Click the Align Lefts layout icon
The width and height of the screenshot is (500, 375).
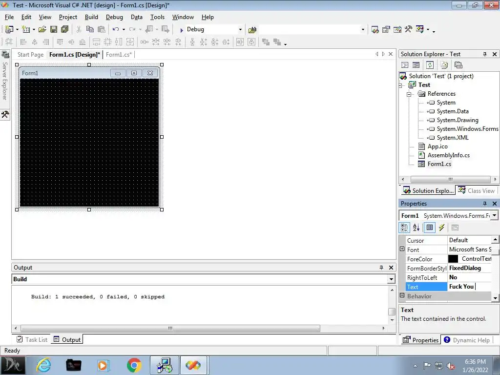[23, 42]
